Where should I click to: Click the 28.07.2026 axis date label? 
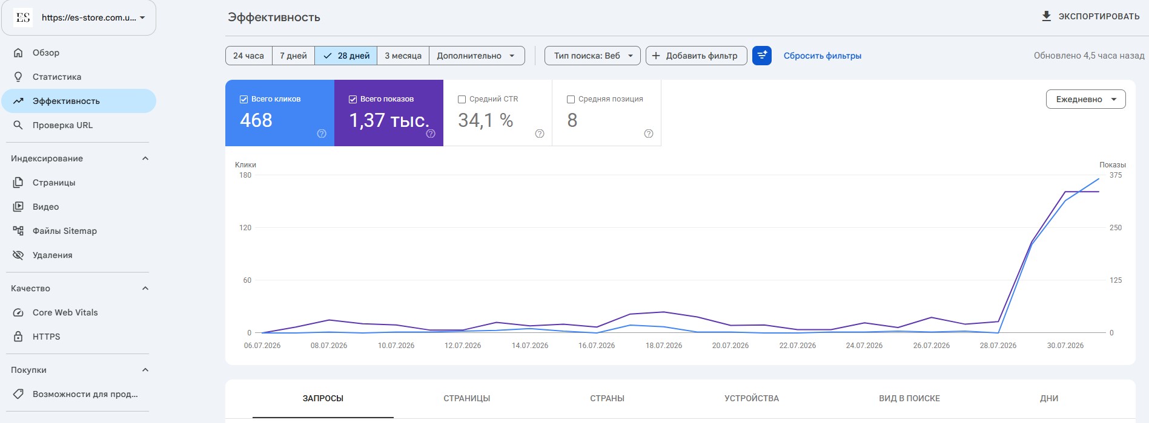[x=998, y=346]
